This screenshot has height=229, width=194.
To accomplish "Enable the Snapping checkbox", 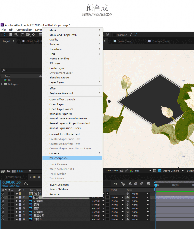I will click(114, 35).
